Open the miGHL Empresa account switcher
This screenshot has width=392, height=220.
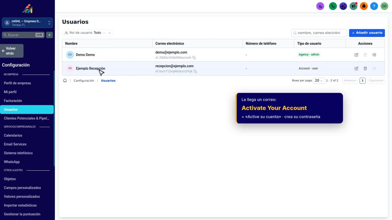click(27, 23)
